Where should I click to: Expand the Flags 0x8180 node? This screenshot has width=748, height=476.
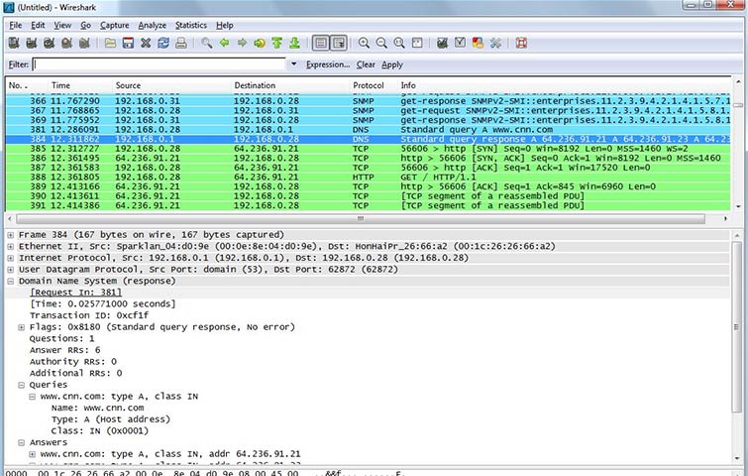tap(22, 327)
